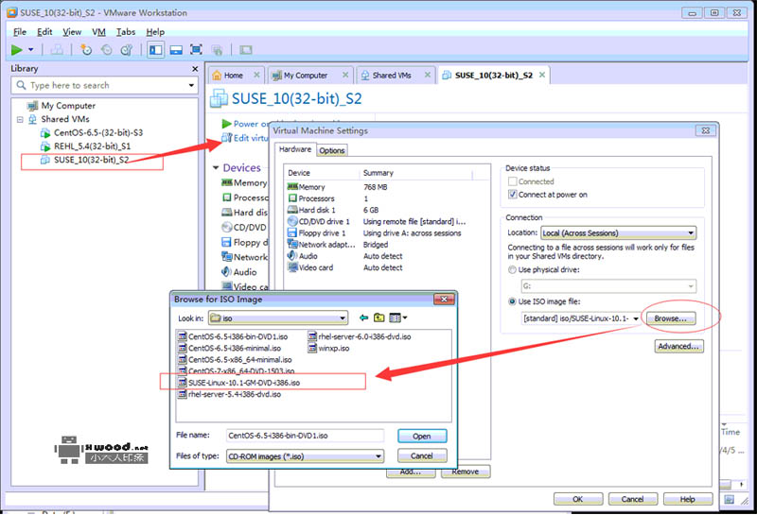Select the Use ISO image file option
757x515 pixels.
513,301
